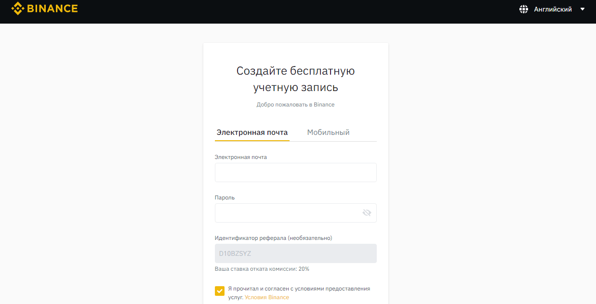This screenshot has height=304, width=596.
Task: Click the Binance logo in the header
Action: [45, 8]
